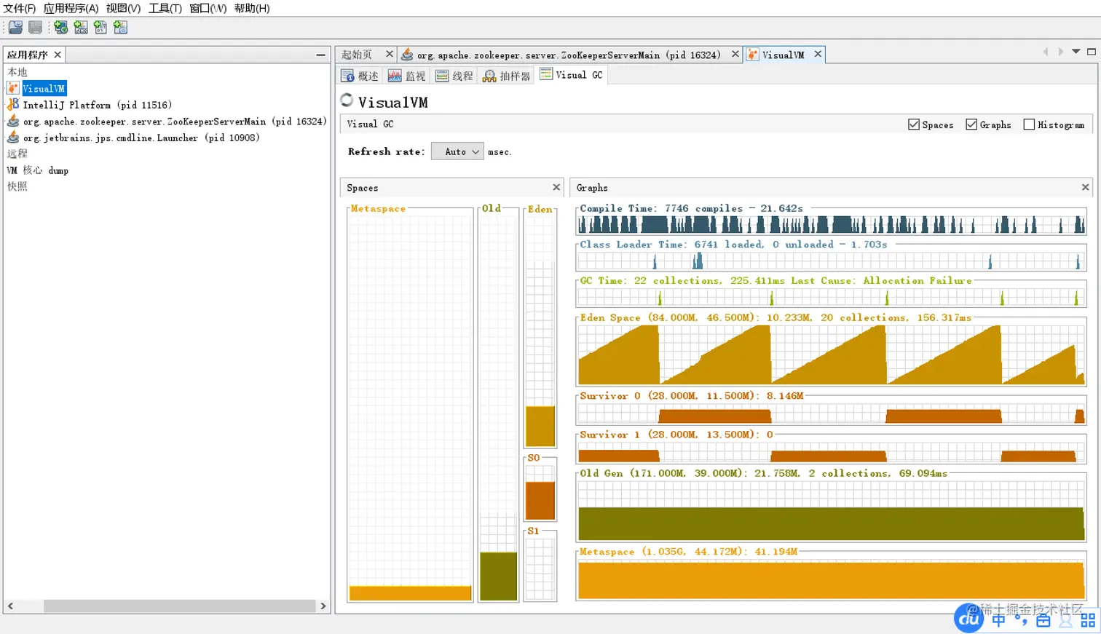Uncheck the Spaces checkbox
The width and height of the screenshot is (1101, 634).
pyautogui.click(x=914, y=124)
